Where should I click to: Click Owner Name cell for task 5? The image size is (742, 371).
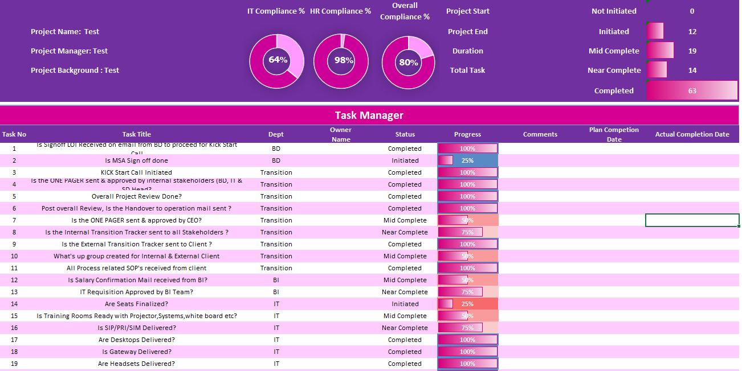pyautogui.click(x=341, y=196)
